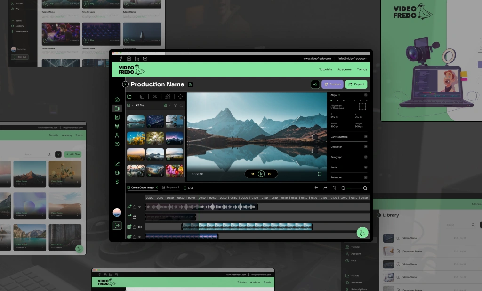This screenshot has height=291, width=482.
Task: Click the undo arrow above the timeline
Action: click(x=316, y=188)
